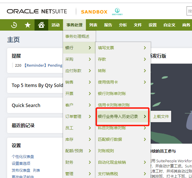This screenshot has height=178, width=192.
Task: Click 设置首选项 link
Action: [21, 163]
